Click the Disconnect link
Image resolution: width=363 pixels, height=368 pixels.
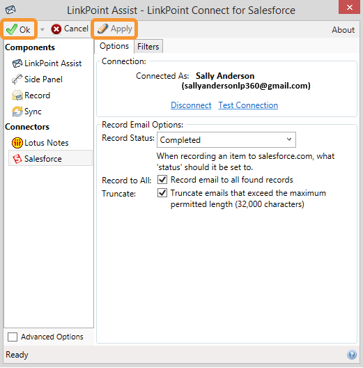(191, 105)
